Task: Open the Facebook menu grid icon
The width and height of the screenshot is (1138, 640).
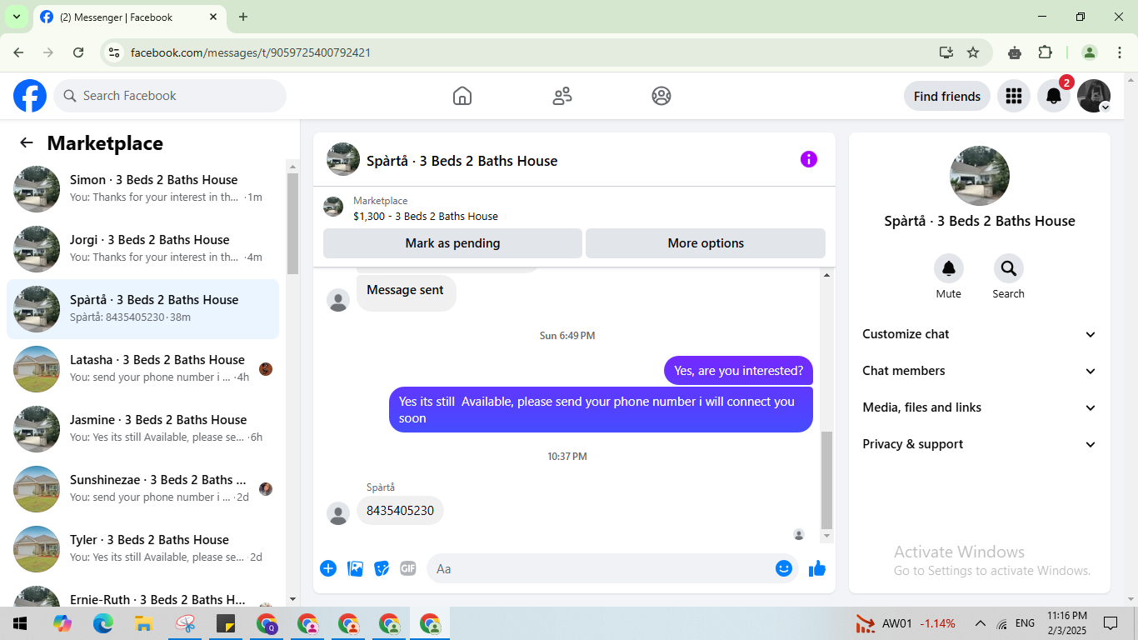Action: pos(1014,96)
